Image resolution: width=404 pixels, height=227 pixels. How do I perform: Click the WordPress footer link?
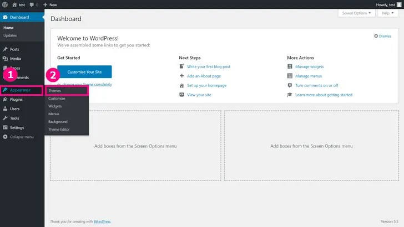[x=102, y=221]
